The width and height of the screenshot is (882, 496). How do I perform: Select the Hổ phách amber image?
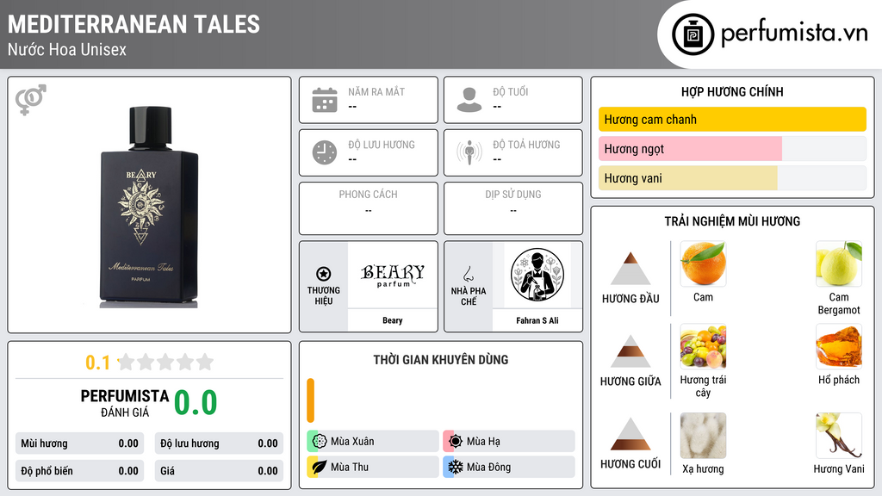pos(839,346)
